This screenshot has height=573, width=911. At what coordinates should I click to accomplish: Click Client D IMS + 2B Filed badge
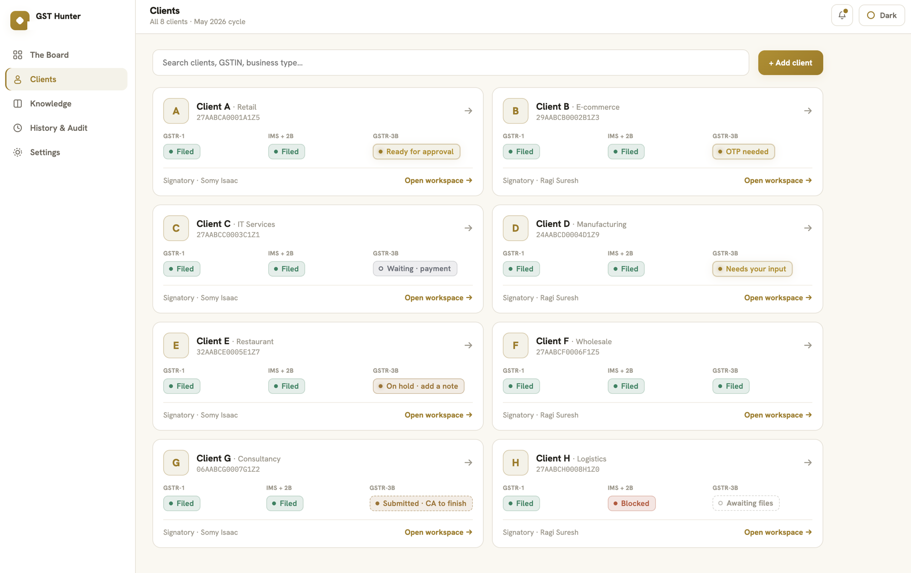626,268
